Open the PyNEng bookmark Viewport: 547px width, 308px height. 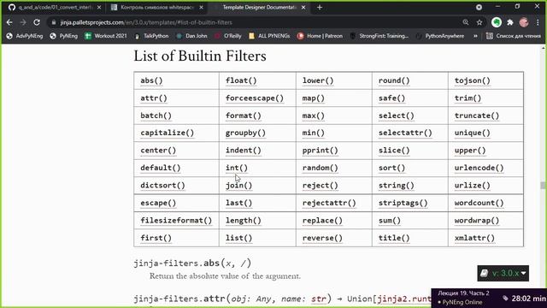64,36
